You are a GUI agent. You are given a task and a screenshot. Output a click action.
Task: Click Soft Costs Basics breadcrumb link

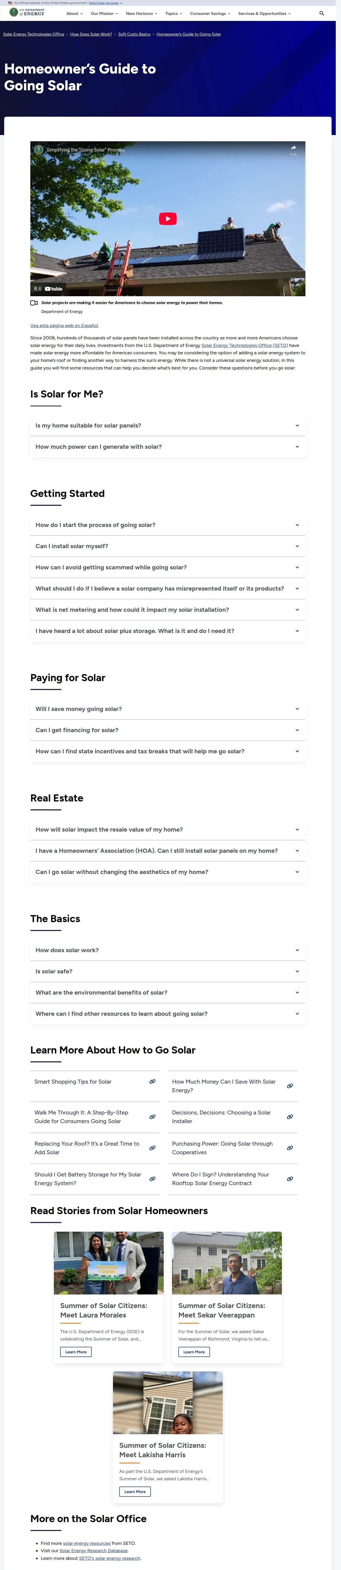click(x=134, y=34)
